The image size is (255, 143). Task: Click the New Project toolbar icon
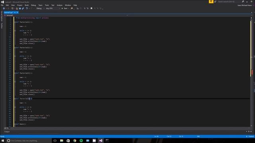(12, 8)
